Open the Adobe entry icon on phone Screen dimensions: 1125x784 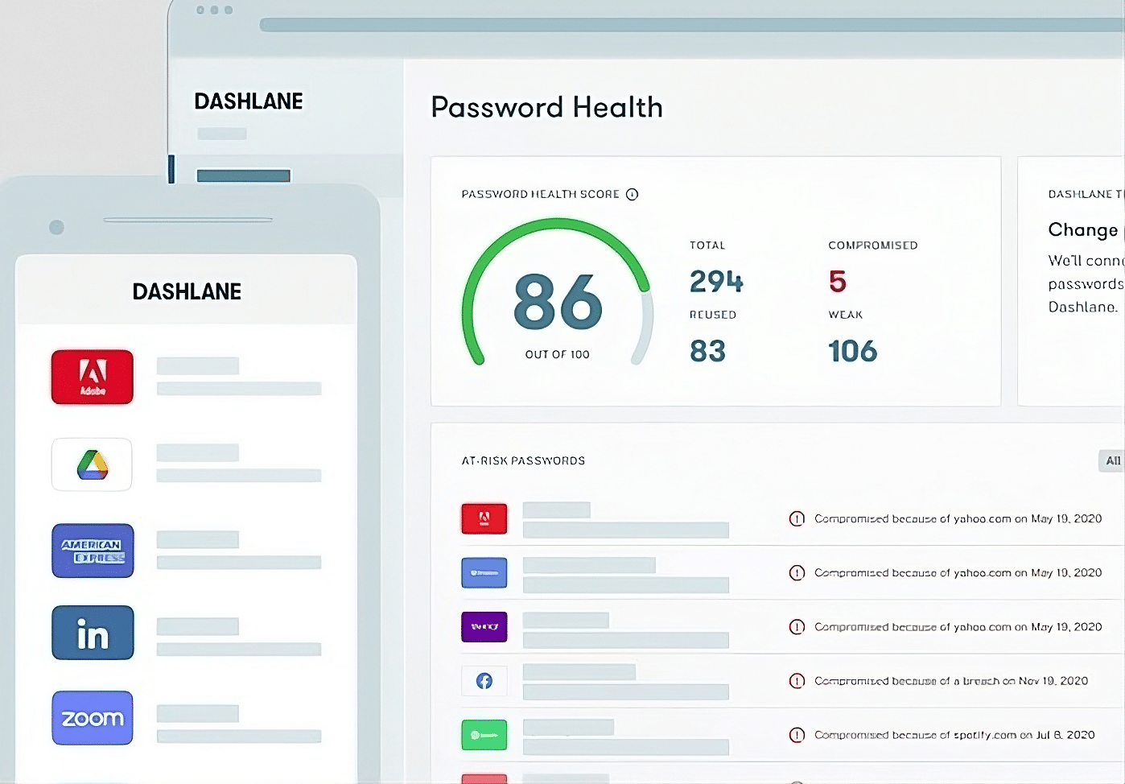(x=93, y=377)
